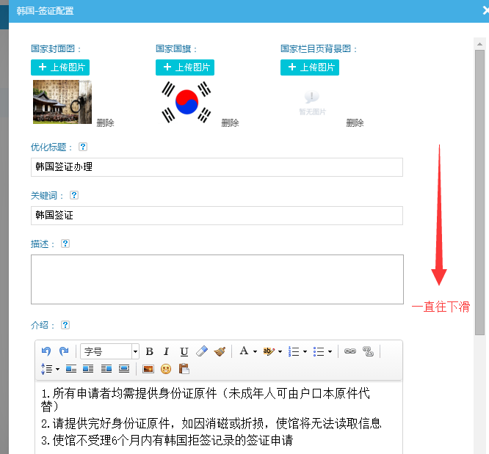Click the undo icon in editor toolbar

coord(46,352)
